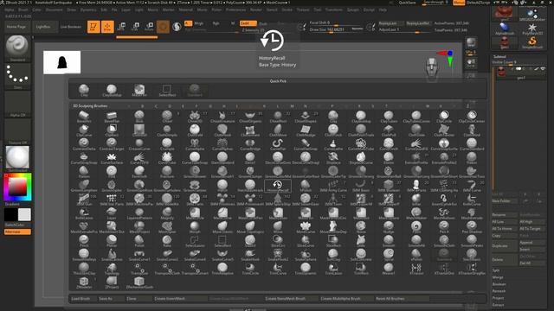Toggle Zadd sculpting mode
This screenshot has width=554, height=311.
coord(248,23)
